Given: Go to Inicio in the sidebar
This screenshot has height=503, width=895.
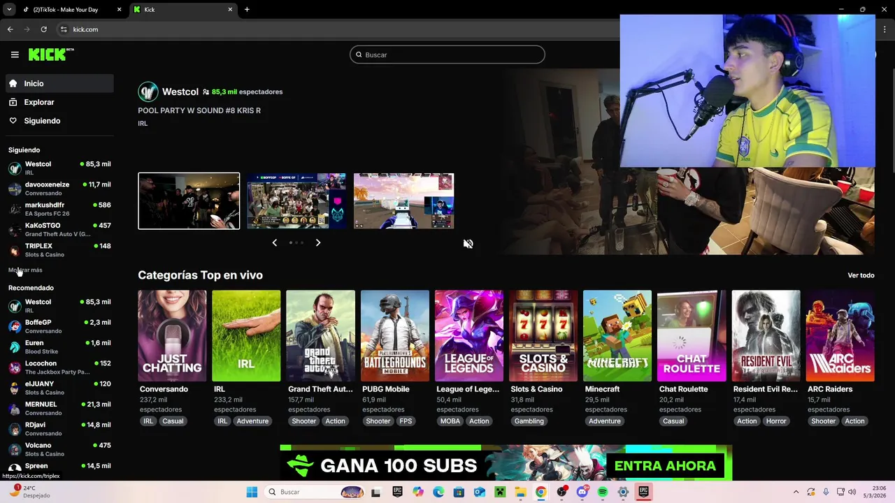Looking at the screenshot, I should pos(59,83).
